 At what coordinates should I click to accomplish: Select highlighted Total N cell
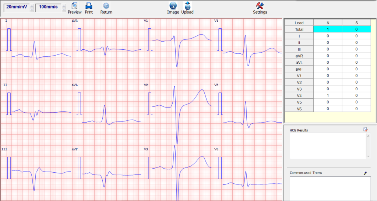tap(328, 29)
